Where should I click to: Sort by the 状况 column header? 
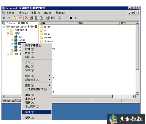(128, 23)
